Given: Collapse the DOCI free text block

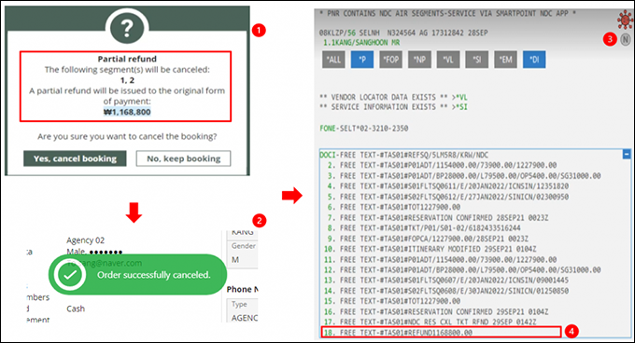Looking at the screenshot, I should (x=627, y=155).
